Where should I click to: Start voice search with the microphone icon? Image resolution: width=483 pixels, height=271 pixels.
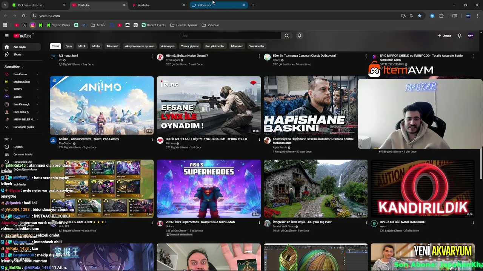coord(300,36)
